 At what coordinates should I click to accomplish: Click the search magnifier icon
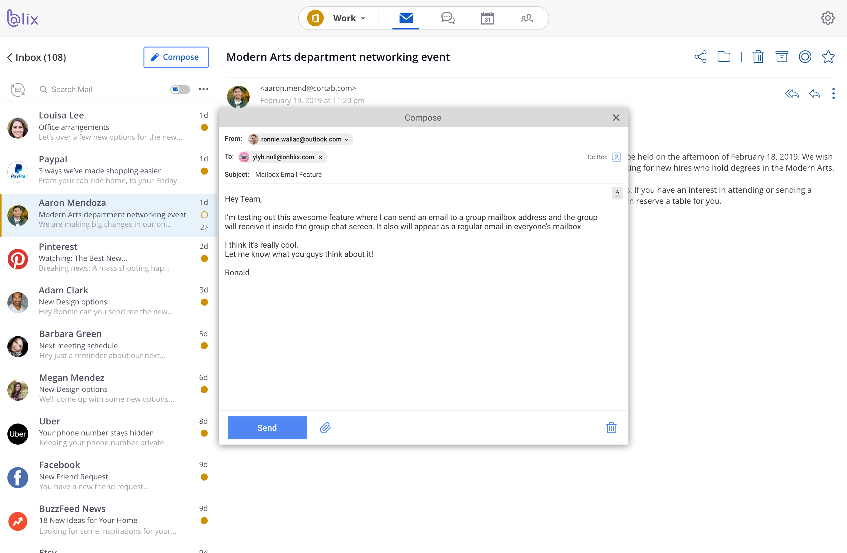43,90
